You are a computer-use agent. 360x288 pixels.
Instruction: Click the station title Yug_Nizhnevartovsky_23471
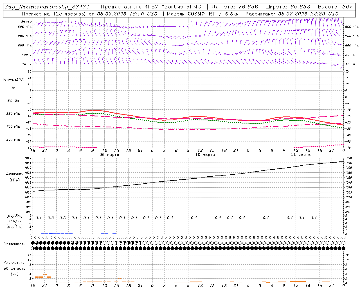[47, 7]
